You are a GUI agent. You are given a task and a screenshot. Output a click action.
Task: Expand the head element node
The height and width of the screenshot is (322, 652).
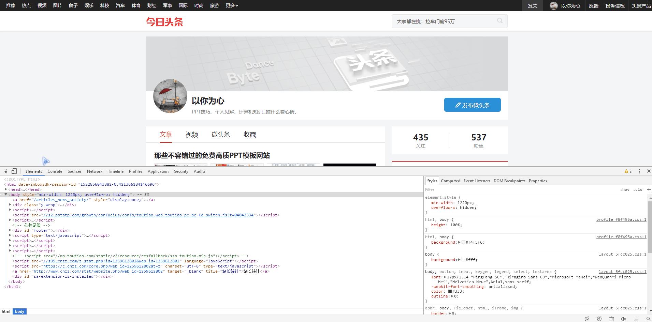[6, 189]
